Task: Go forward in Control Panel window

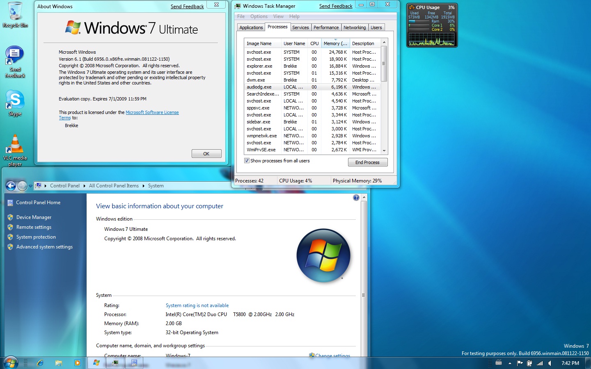Action: click(x=22, y=186)
